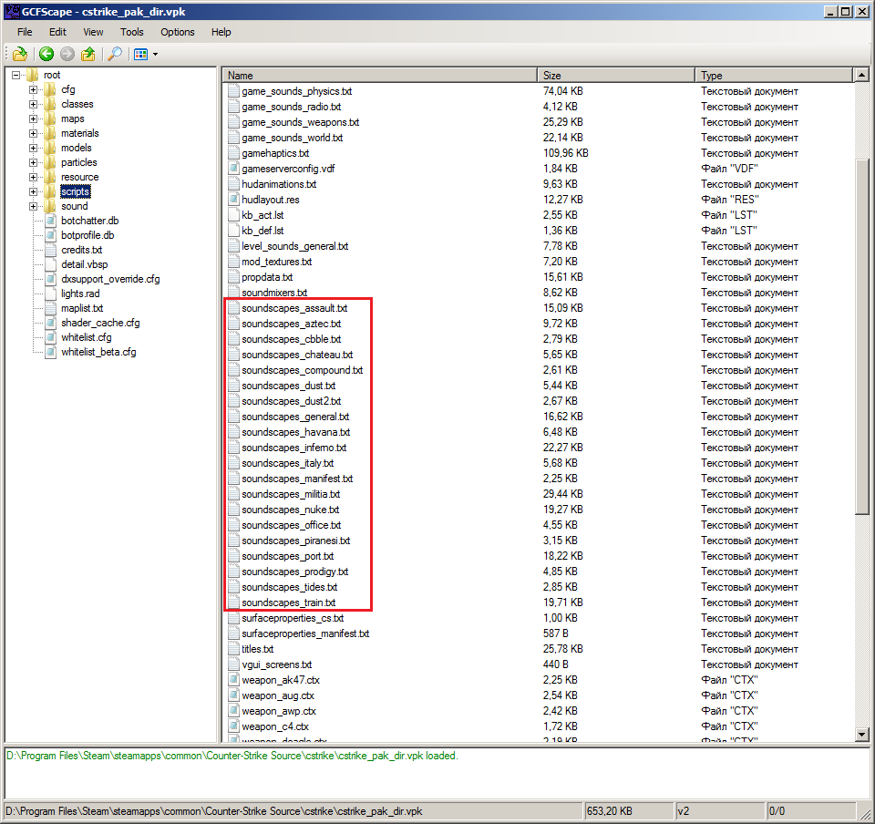Click the v2 status bar entry
875x824 pixels.
point(719,811)
